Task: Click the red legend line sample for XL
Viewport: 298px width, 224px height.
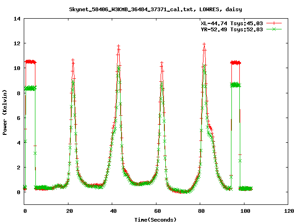Action: tap(274, 23)
